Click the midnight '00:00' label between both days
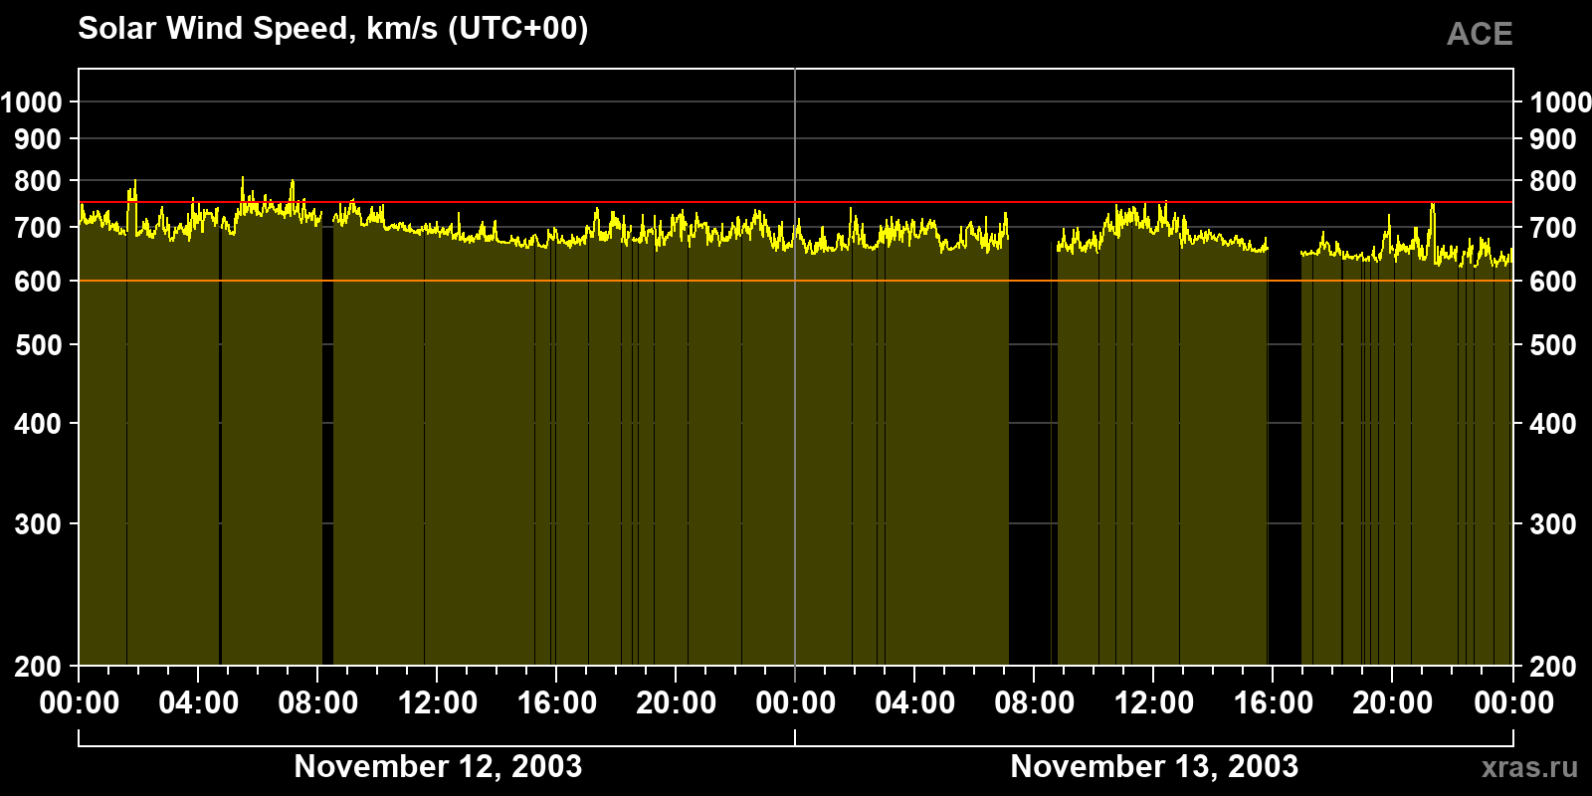The width and height of the screenshot is (1592, 796). 796,703
